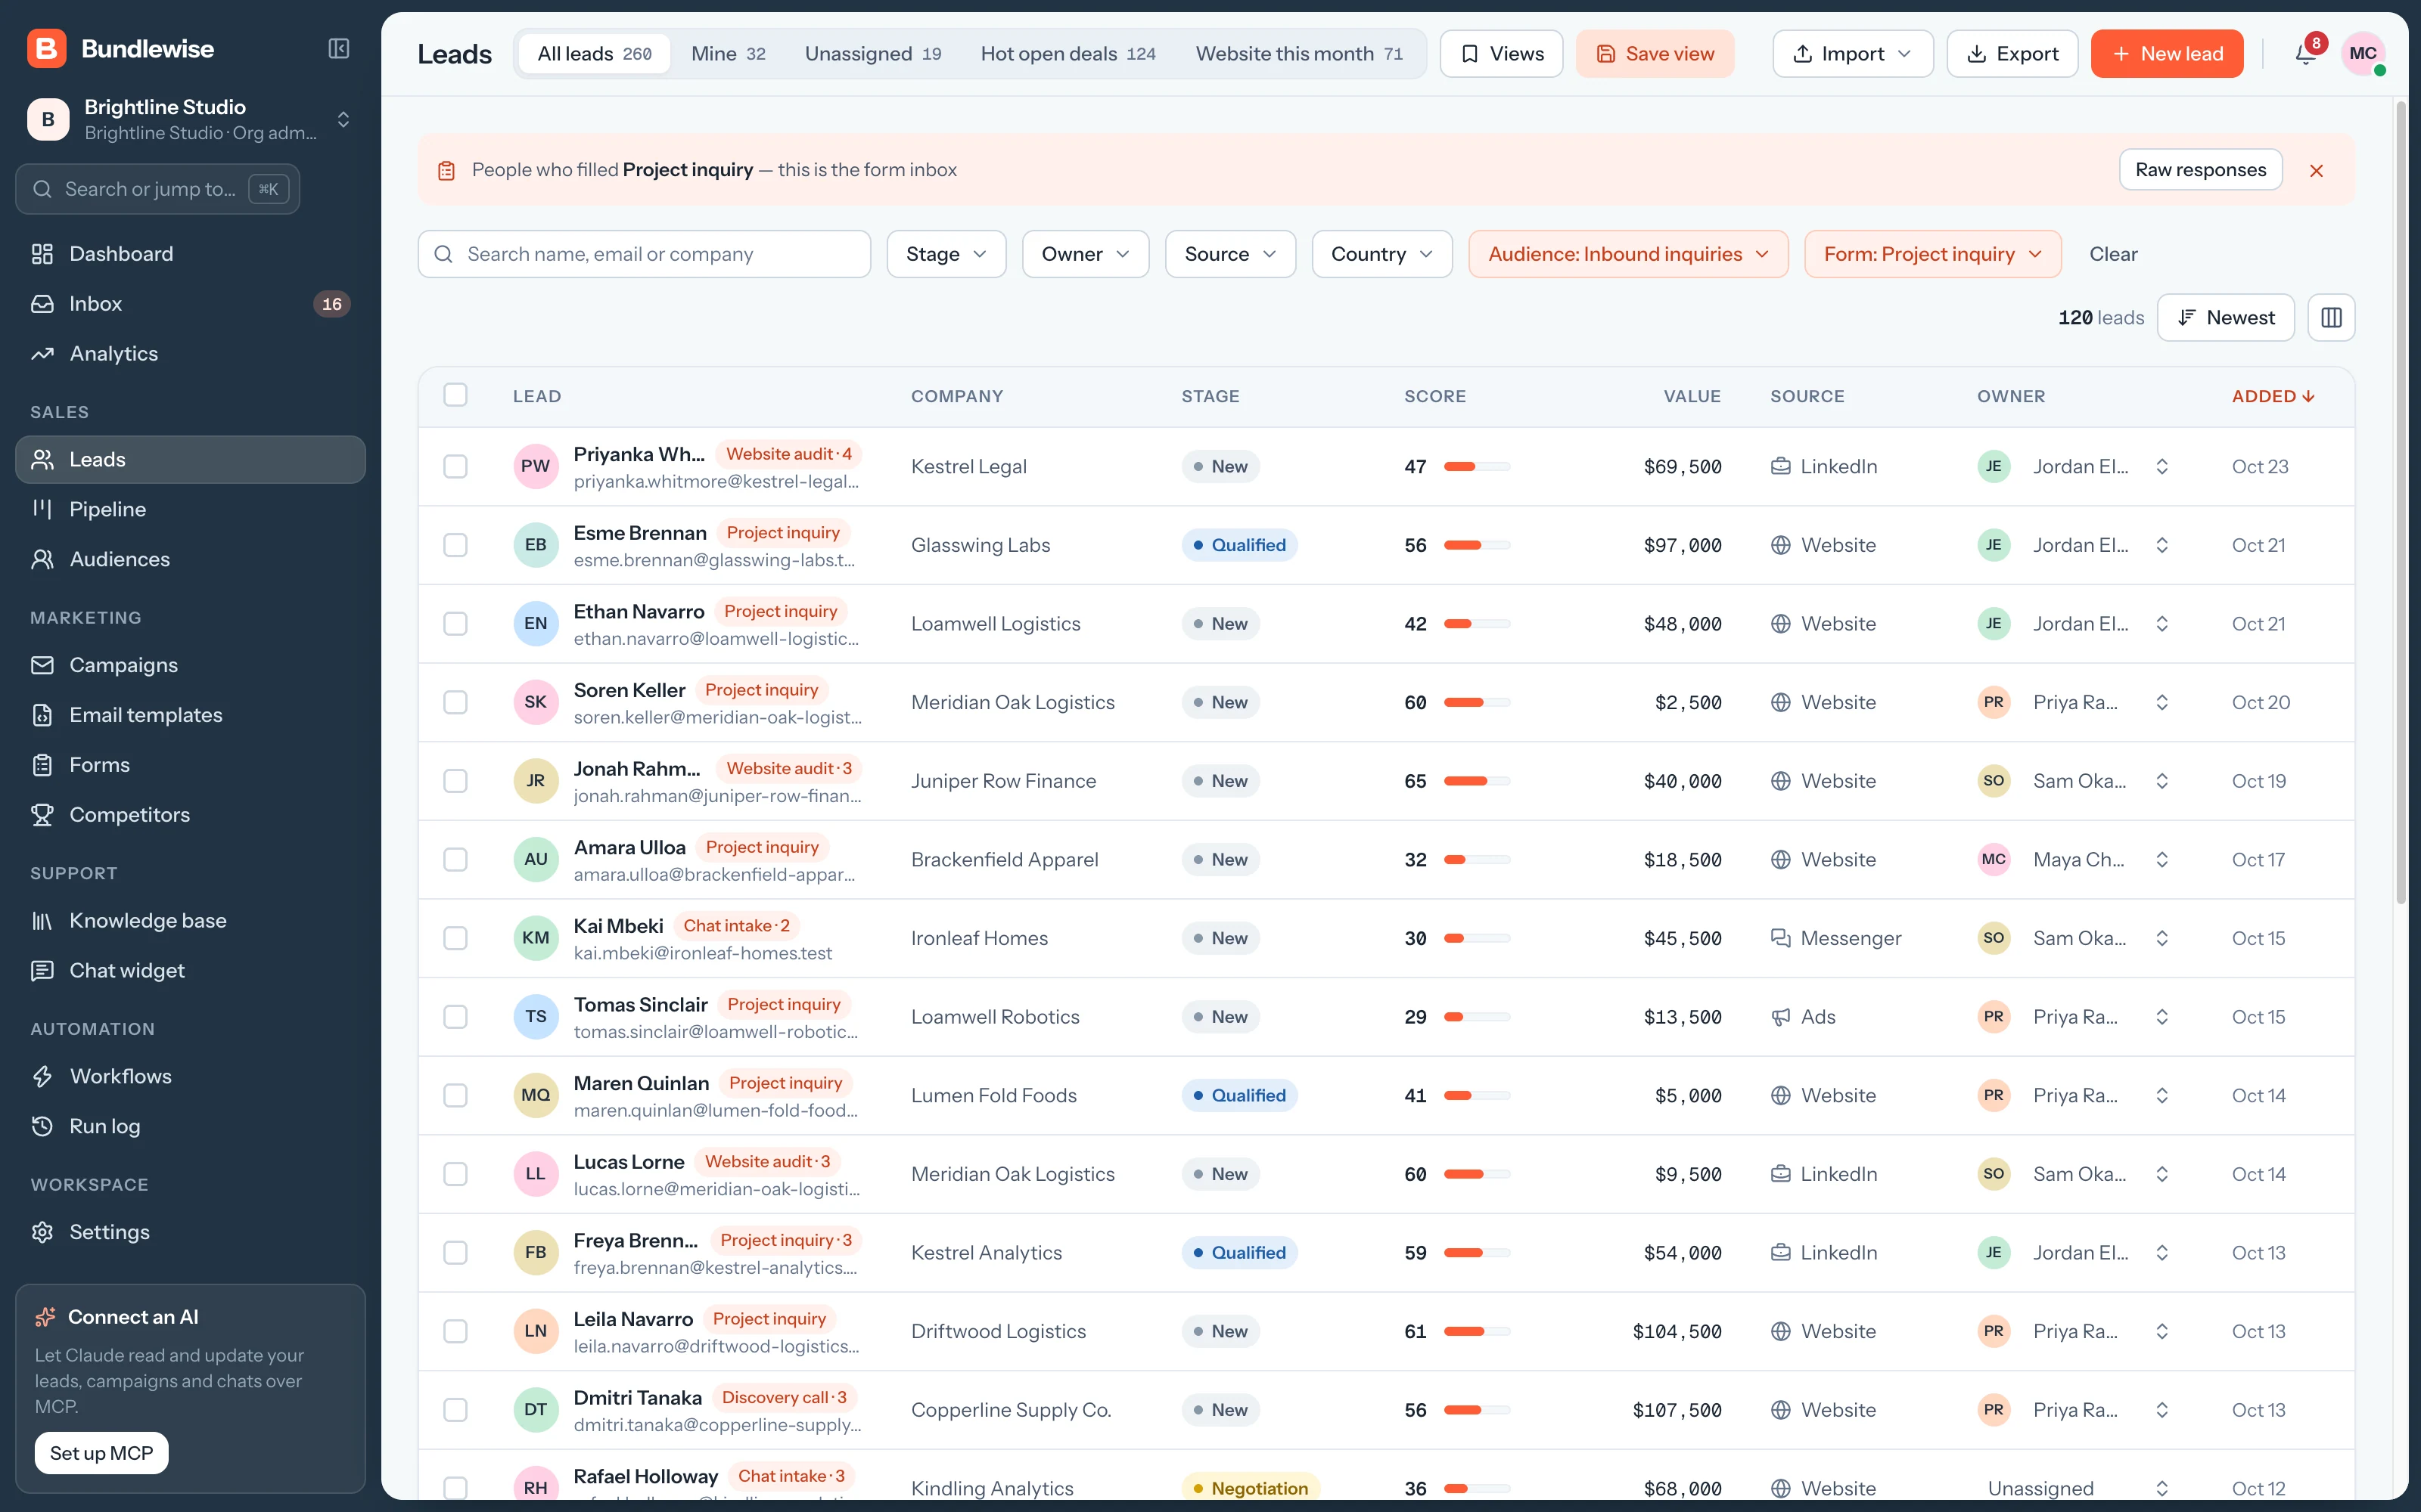Open the Owner filter dropdown
2421x1512 pixels.
coord(1086,254)
